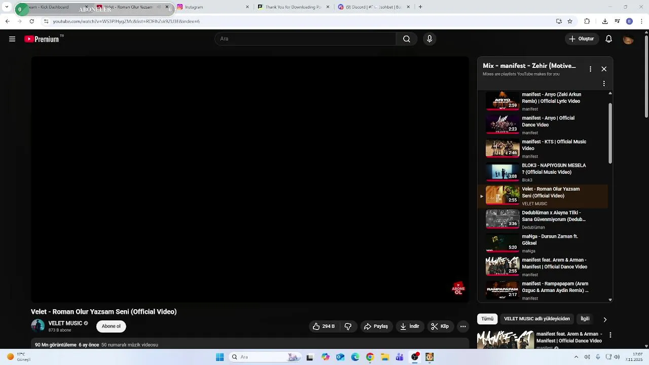Dislike the video with thumbs-down
Viewport: 649px width, 365px height.
(348, 326)
